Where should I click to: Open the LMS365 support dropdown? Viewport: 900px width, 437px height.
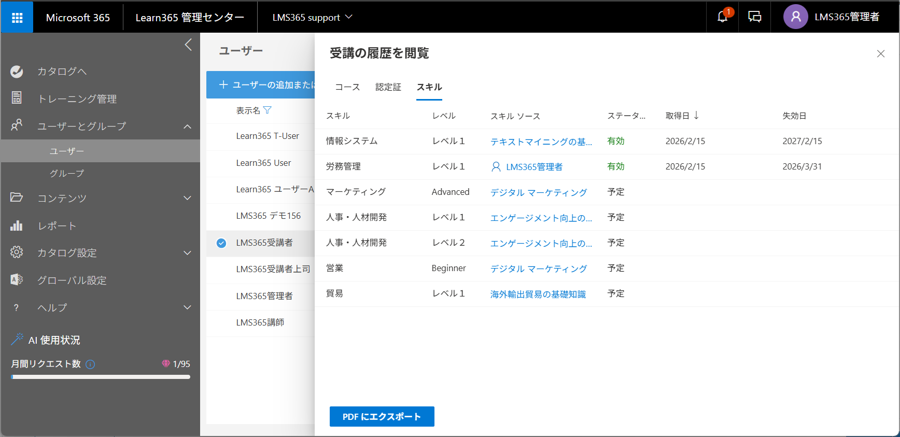coord(313,17)
